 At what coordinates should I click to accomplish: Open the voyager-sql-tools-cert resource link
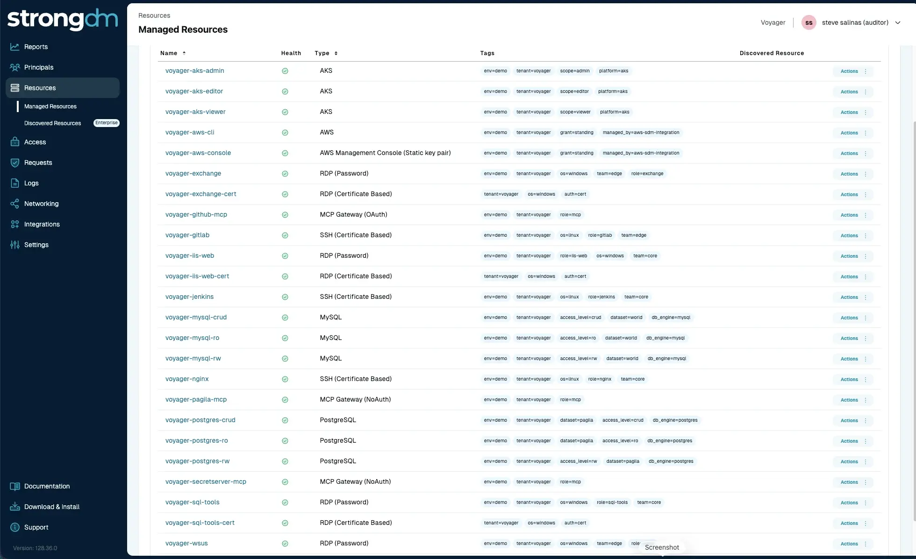click(200, 523)
